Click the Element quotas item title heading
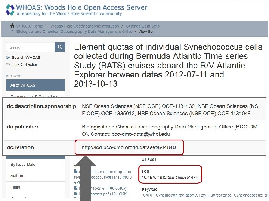The image size is (269, 201). point(168,65)
